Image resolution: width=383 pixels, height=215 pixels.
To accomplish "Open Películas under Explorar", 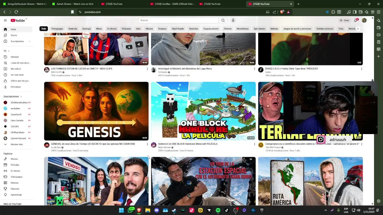I will (17, 165).
